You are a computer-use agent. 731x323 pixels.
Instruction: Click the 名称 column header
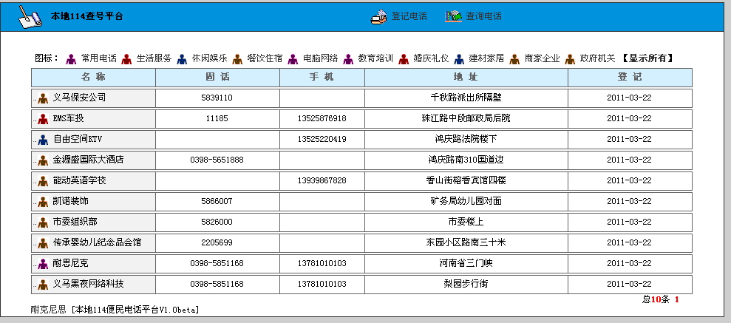[x=93, y=78]
